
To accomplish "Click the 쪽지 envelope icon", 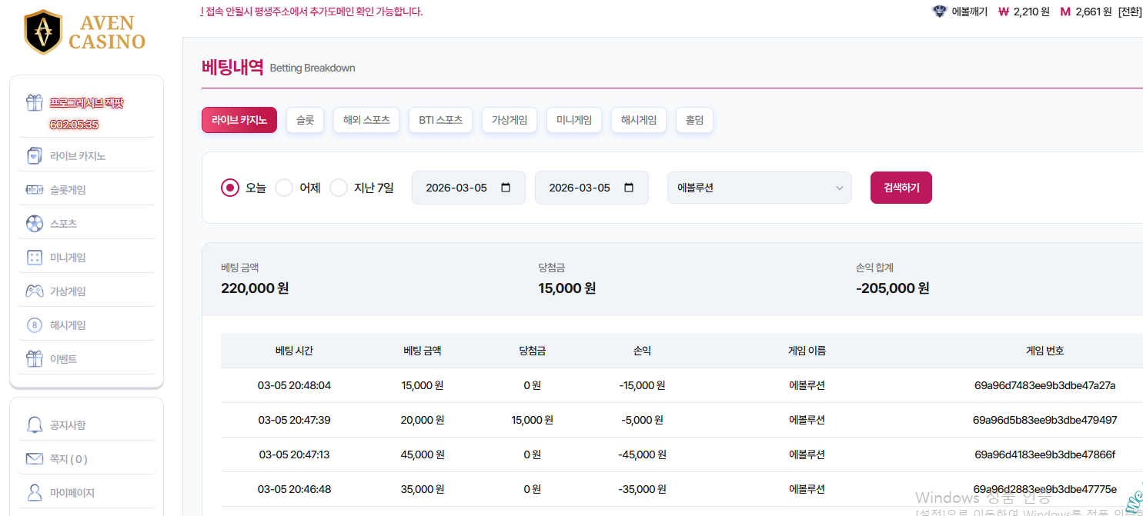I will click(34, 459).
